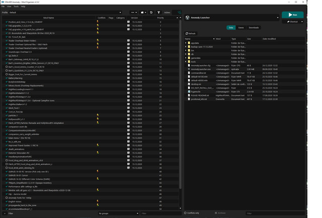Click the appdata folder icon
This screenshot has height=218, width=322.
point(189,43)
